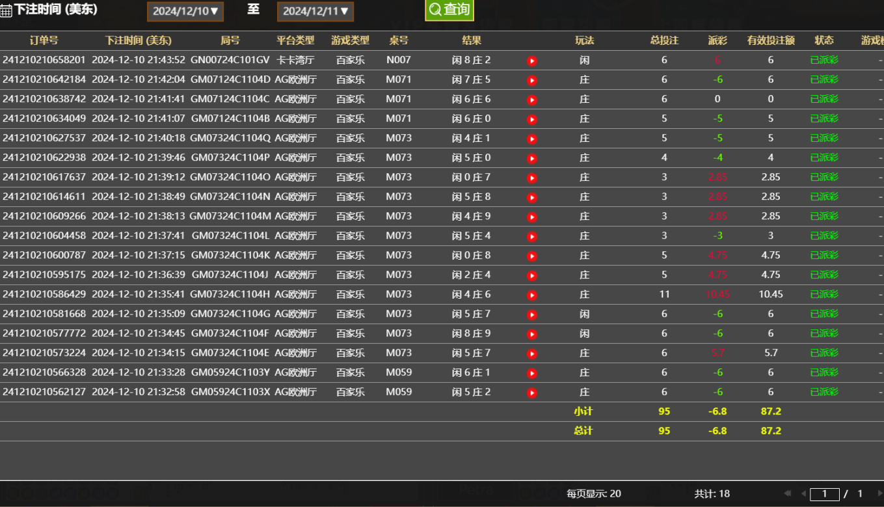Screen dimensions: 884x507
Task: Play replay video for order 241210210642184
Action: (531, 80)
